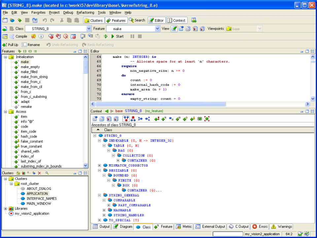Image resolution: width=317 pixels, height=238 pixels.
Task: Click the Search button
Action: 137,20
